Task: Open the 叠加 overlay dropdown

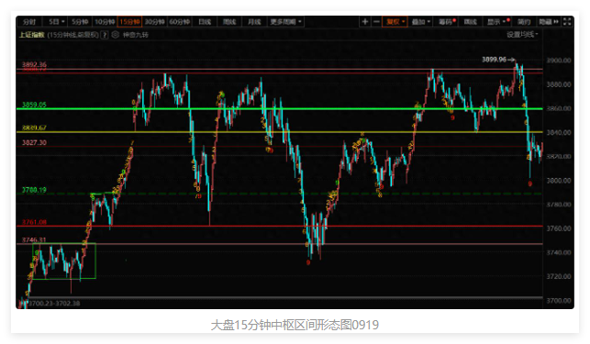Action: pos(420,22)
